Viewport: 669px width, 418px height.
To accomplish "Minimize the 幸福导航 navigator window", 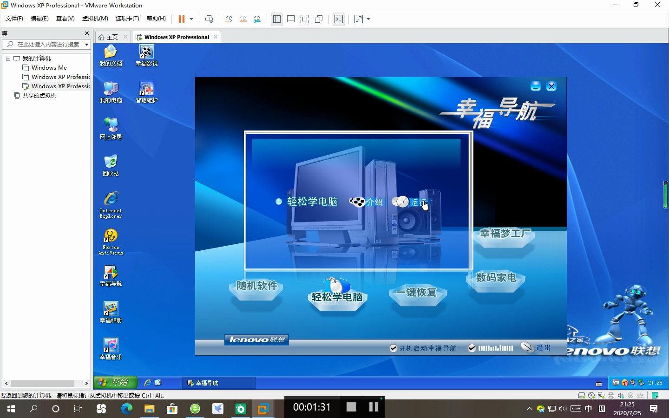I will (536, 86).
